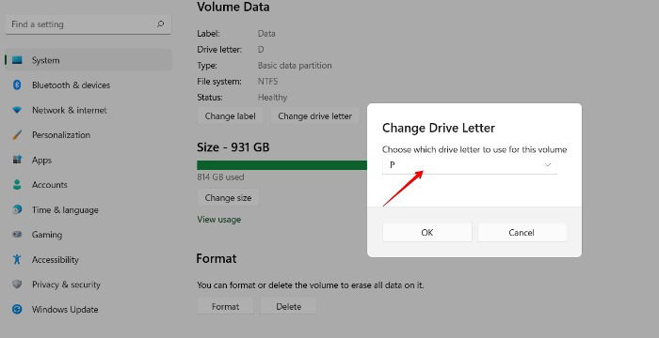Click the Gaming controller icon
This screenshot has width=659, height=338.
coord(17,235)
